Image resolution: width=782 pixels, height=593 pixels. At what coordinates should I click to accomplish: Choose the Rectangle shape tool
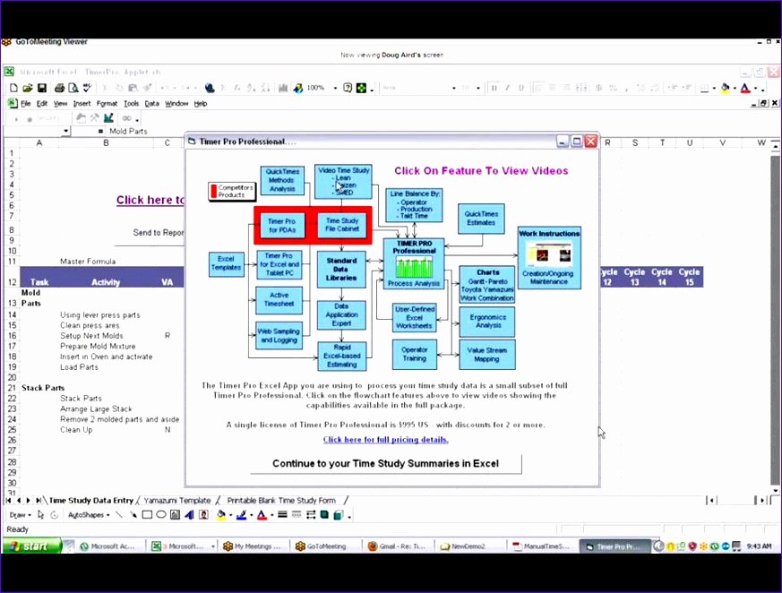147,515
